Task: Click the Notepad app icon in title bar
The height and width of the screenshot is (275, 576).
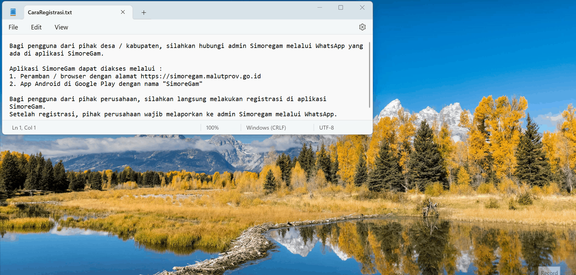Action: click(x=13, y=12)
